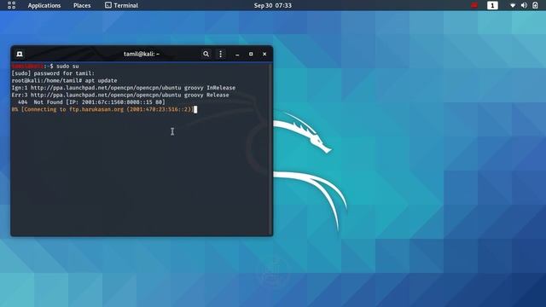The image size is (546, 307).
Task: Click the Ign:1 launchpad InRelease line
Action: [x=124, y=88]
